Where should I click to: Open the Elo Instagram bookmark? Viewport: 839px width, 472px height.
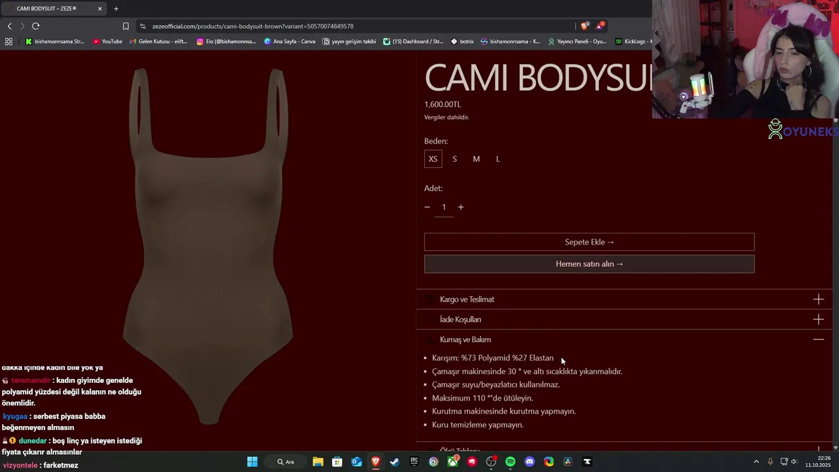226,41
